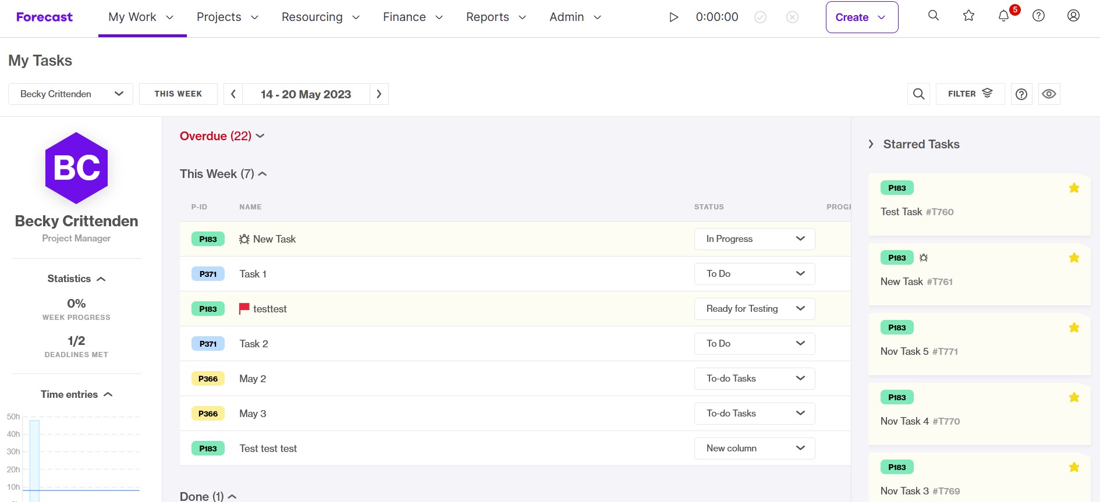Unstar Test Task #T760
The image size is (1100, 502).
click(x=1074, y=188)
